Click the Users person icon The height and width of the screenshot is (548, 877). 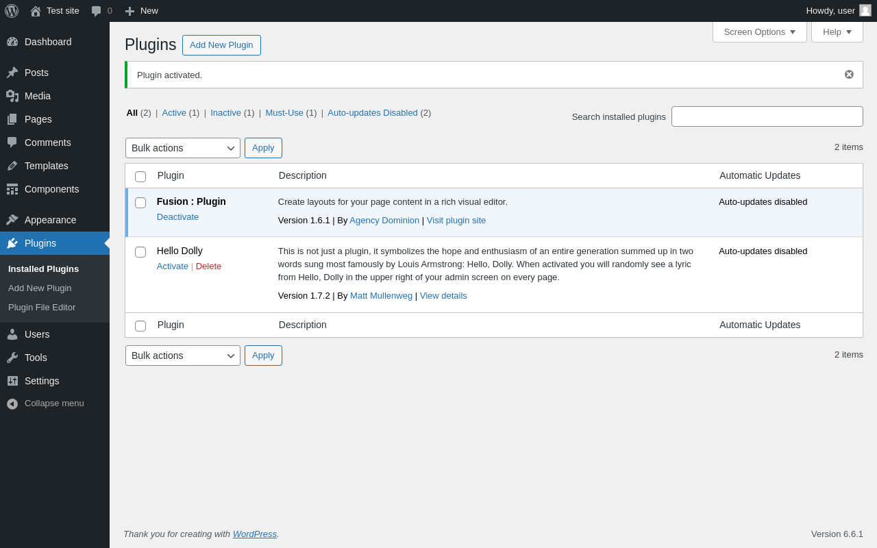click(12, 334)
